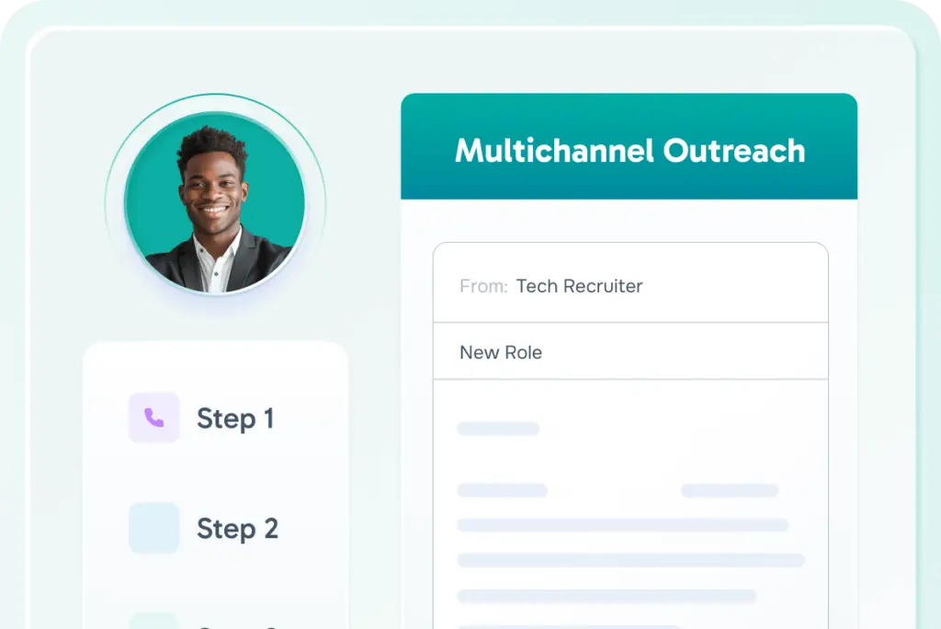Click the From field showing Tech Recruiter
Screen dimensions: 941x629
[x=630, y=283]
